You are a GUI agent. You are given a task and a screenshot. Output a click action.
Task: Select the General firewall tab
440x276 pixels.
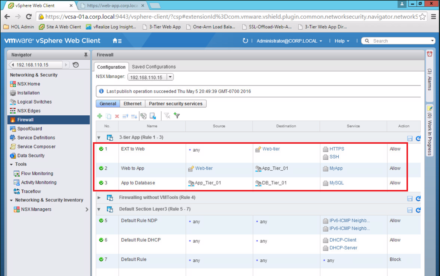click(108, 104)
